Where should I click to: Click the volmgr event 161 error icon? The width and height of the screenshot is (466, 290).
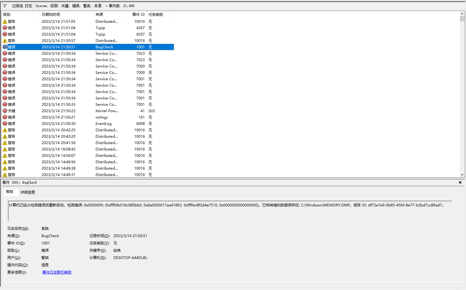[x=5, y=117]
